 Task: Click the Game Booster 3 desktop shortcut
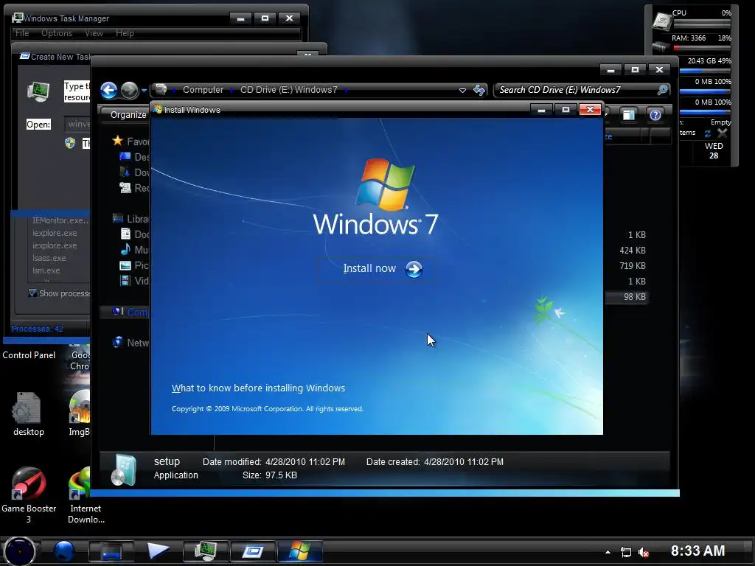pyautogui.click(x=29, y=494)
